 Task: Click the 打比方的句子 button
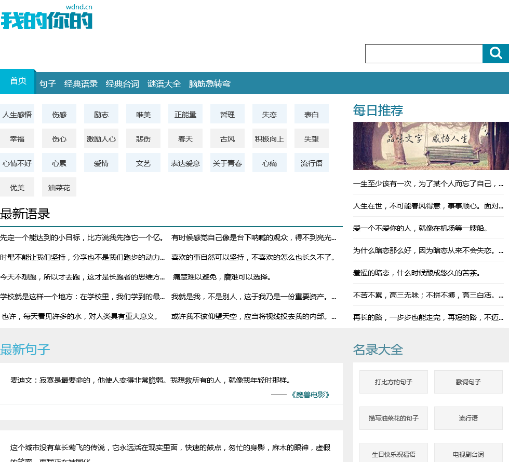394,382
